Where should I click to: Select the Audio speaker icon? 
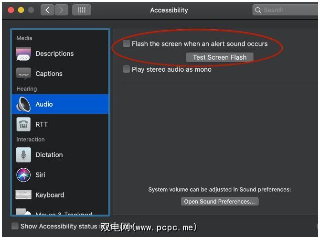click(x=23, y=104)
